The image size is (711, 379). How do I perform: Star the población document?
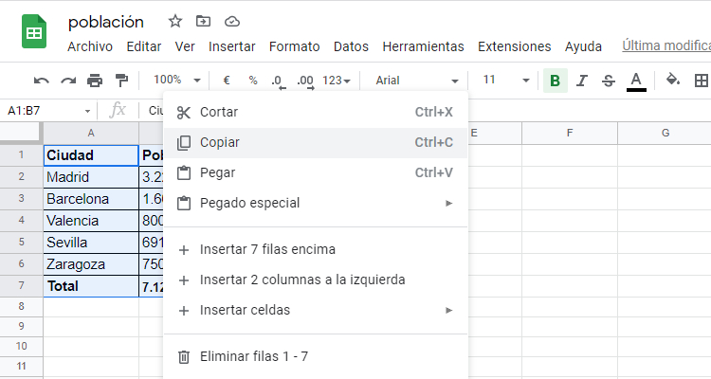(x=175, y=21)
